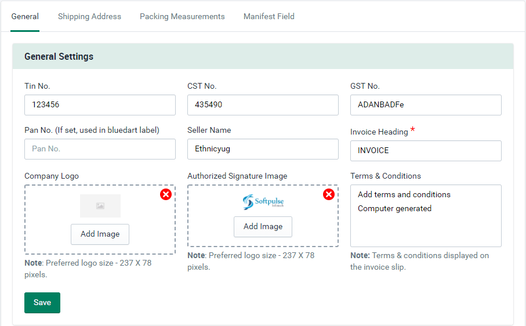
Task: Remove the Authorized Signature image
Action: pyautogui.click(x=329, y=194)
